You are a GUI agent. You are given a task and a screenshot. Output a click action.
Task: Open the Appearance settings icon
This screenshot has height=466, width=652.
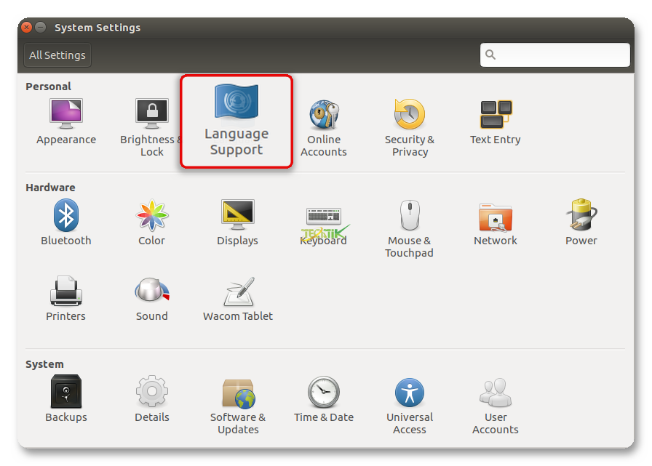66,115
